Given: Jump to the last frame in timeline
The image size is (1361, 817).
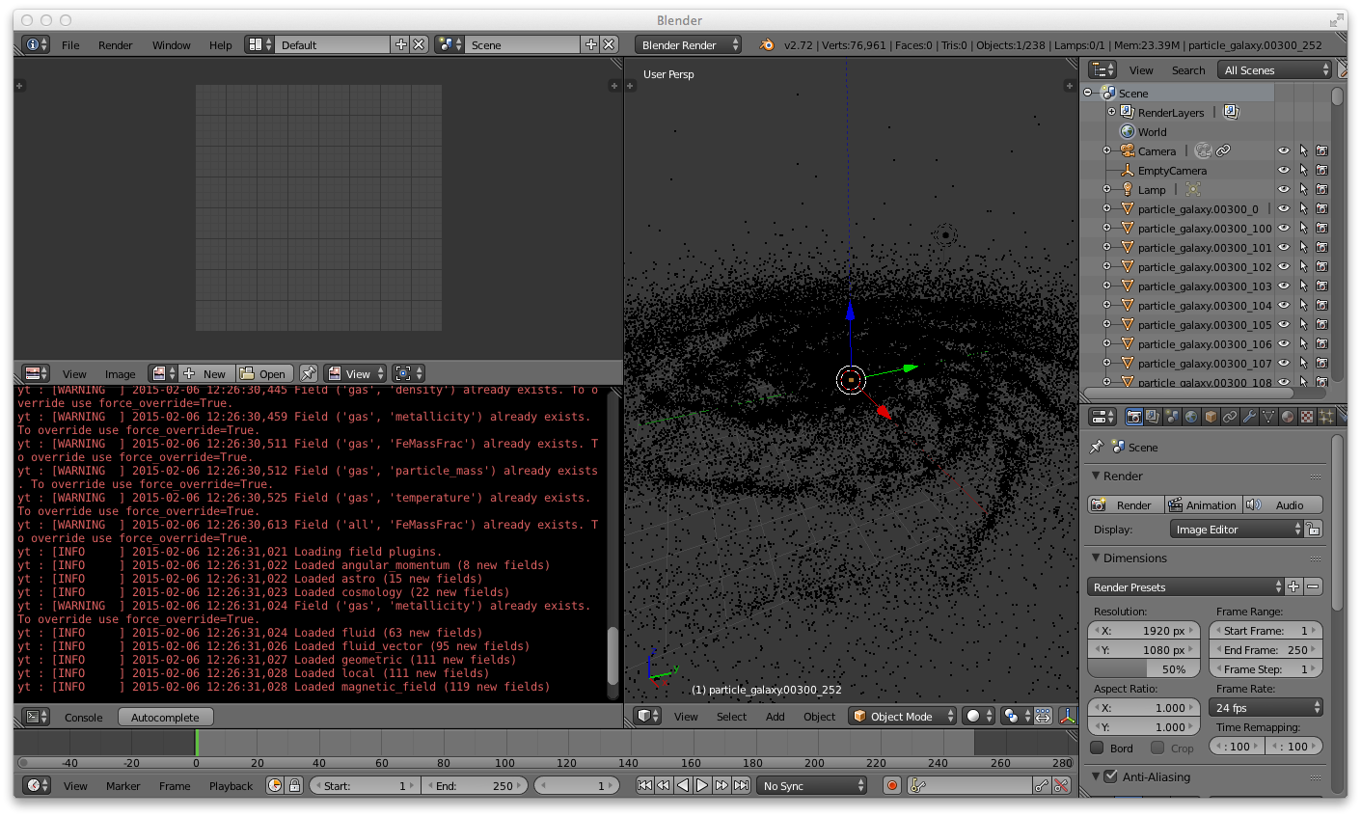Looking at the screenshot, I should (741, 785).
